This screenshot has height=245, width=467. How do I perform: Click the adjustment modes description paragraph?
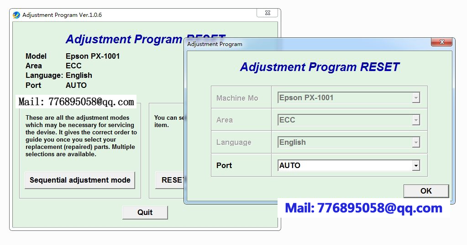tap(81, 136)
